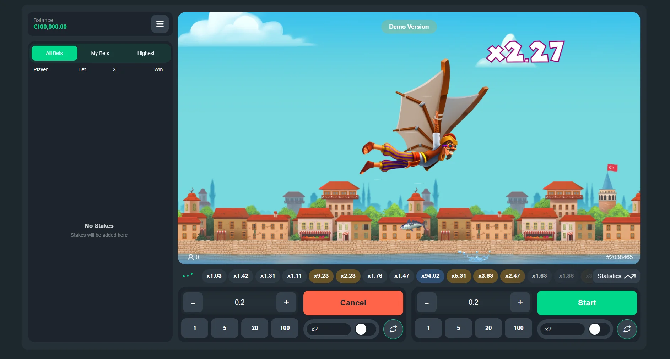Open the Highest tab
This screenshot has width=670, height=359.
tap(146, 53)
